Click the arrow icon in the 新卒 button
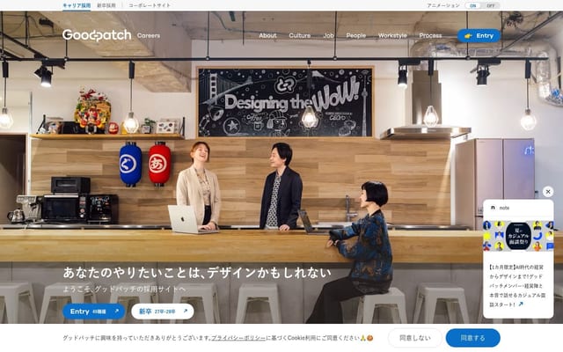Screen dimensions: 563x352 pyautogui.click(x=186, y=312)
